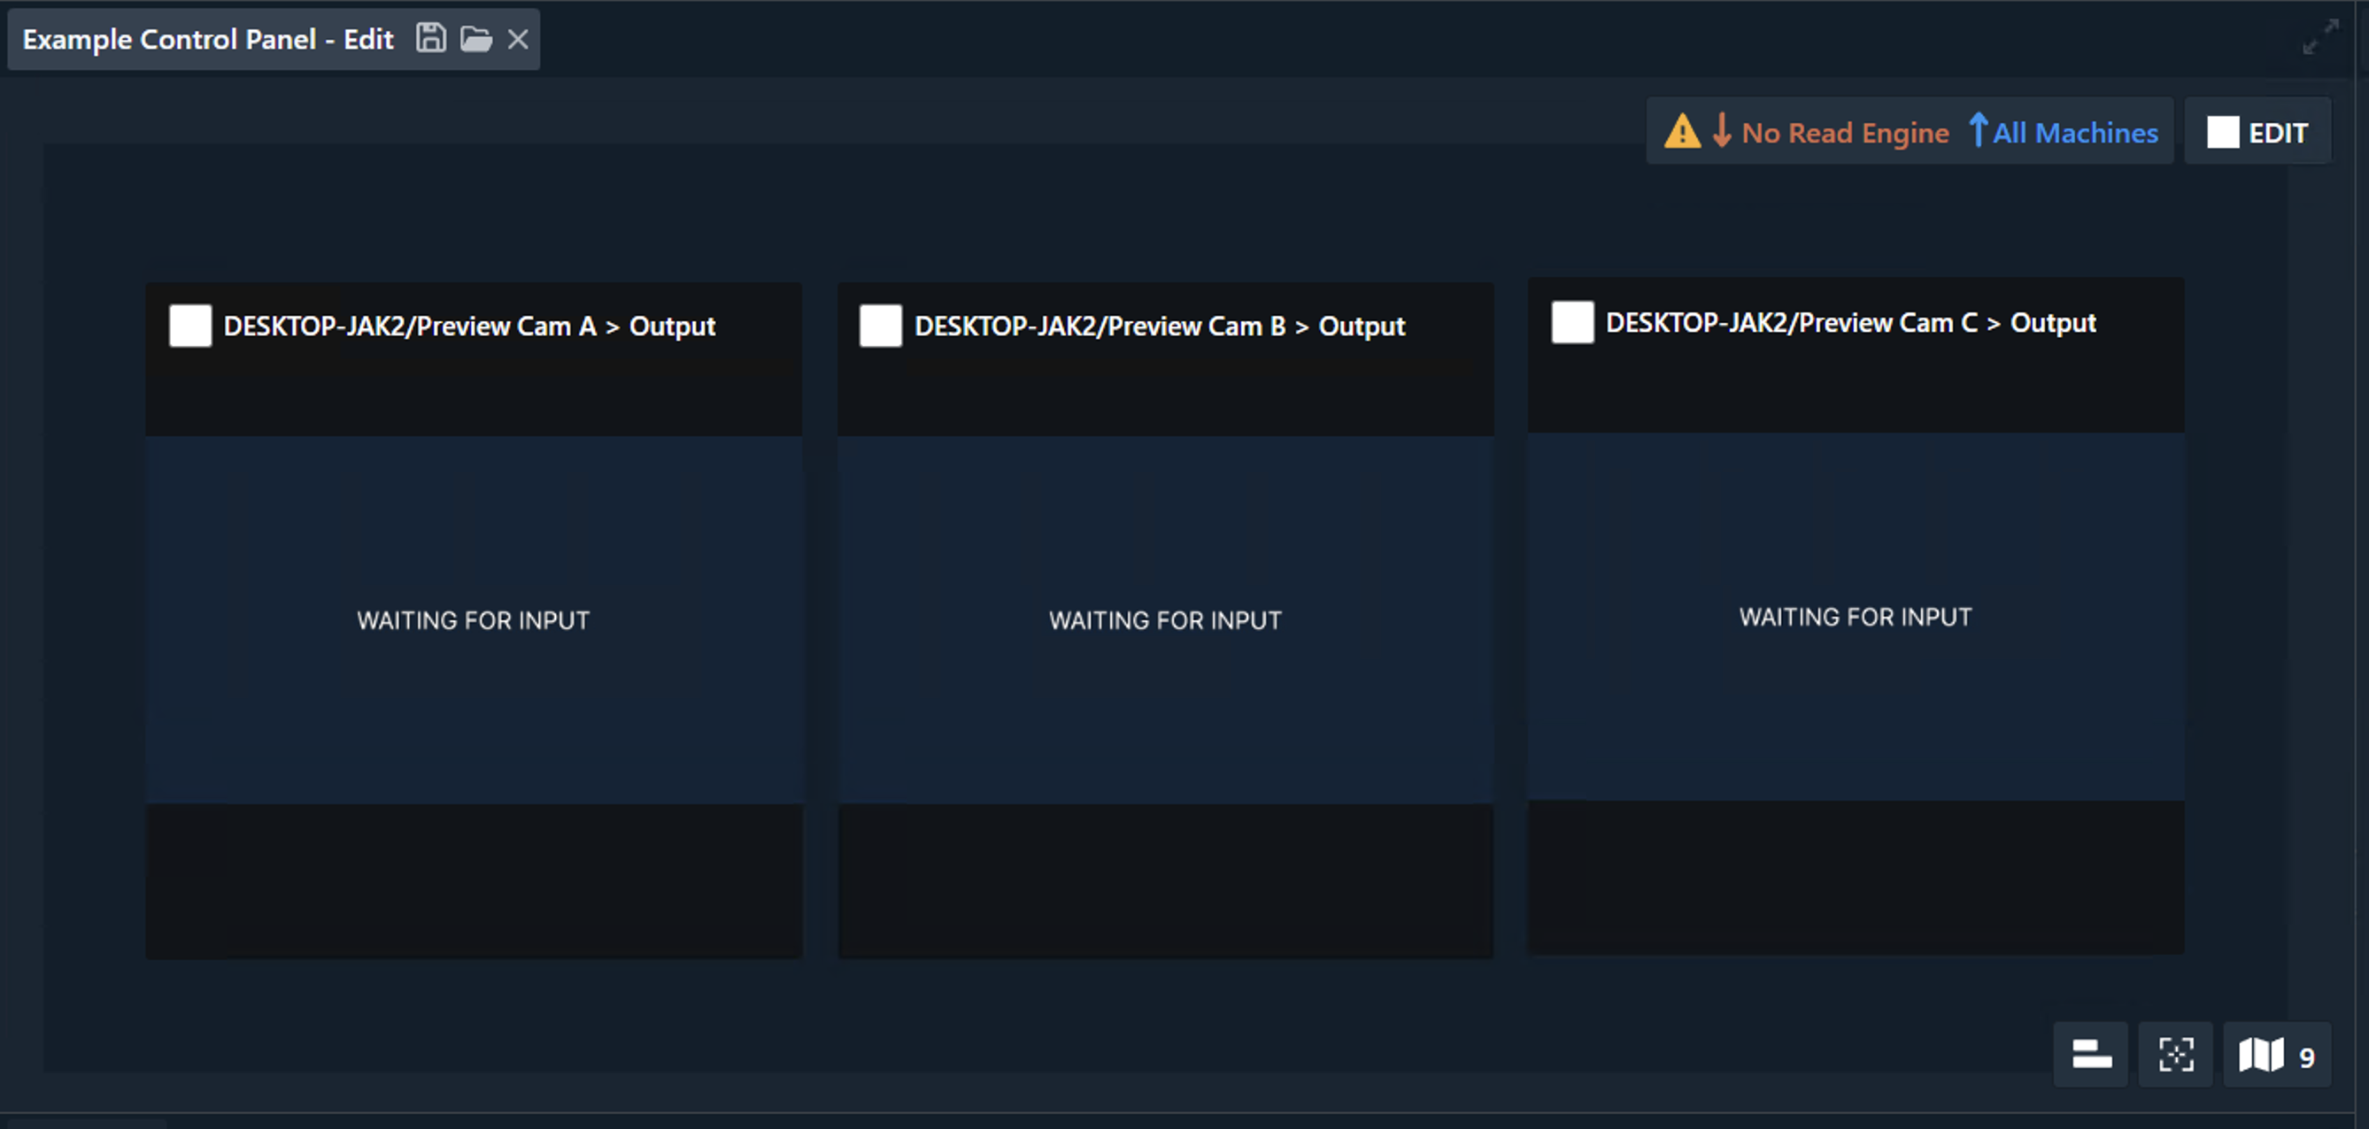
Task: Enable the Preview Cam B output checkbox
Action: tap(880, 326)
